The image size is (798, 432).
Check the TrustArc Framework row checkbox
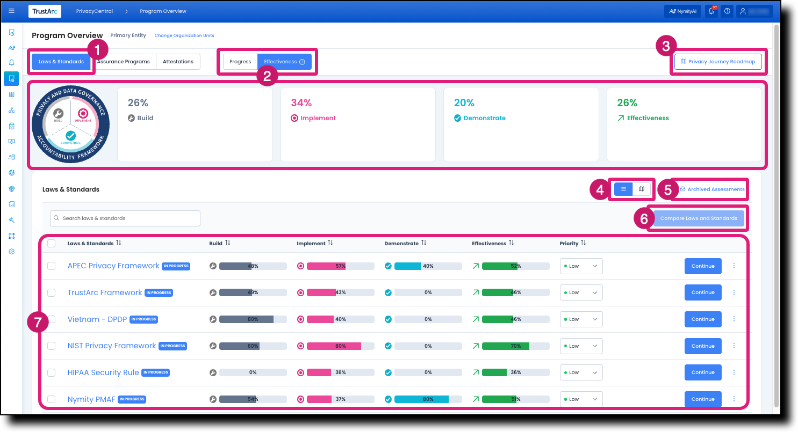tap(52, 292)
